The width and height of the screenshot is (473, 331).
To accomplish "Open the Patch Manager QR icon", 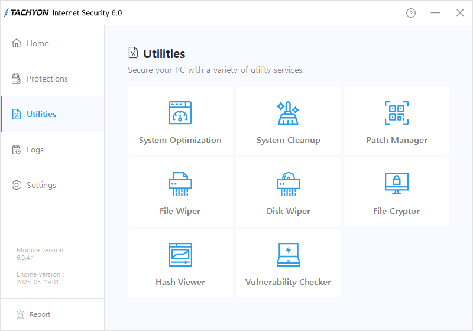I will click(397, 113).
